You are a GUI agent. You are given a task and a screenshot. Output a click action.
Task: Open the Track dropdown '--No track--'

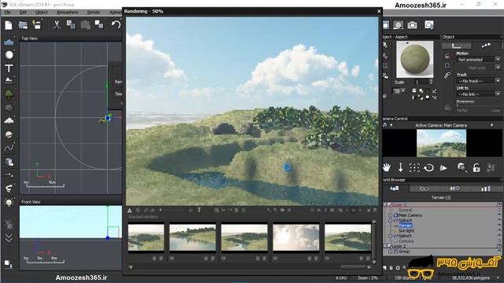[479, 81]
